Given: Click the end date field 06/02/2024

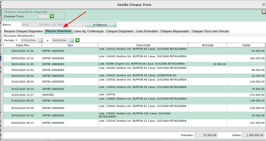Looking at the screenshot, I should pos(60,40).
